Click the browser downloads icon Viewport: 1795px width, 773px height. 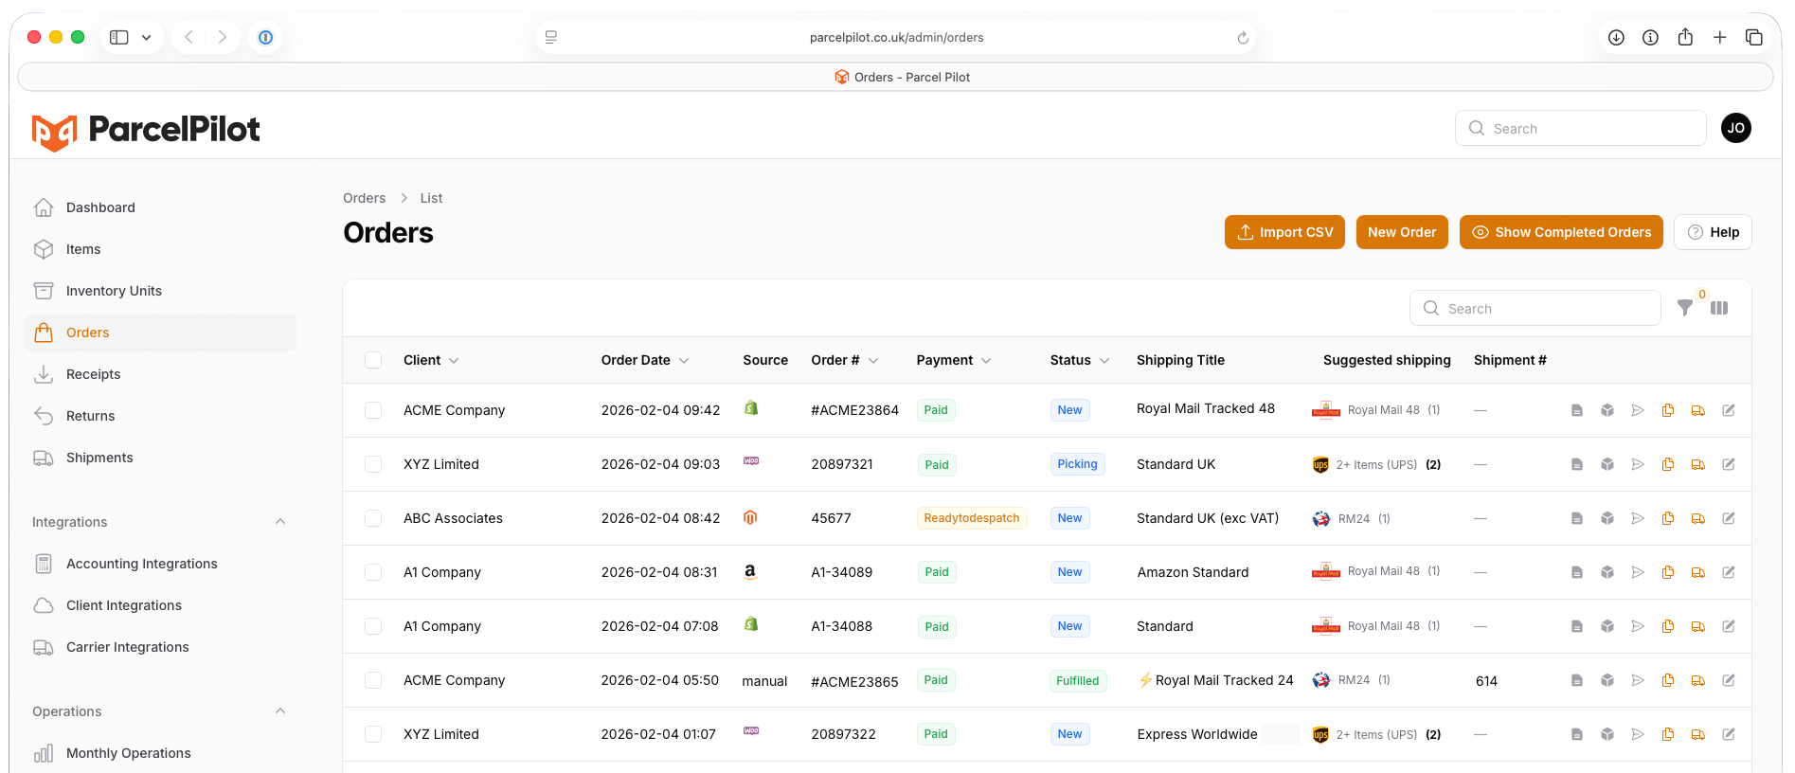click(1617, 37)
